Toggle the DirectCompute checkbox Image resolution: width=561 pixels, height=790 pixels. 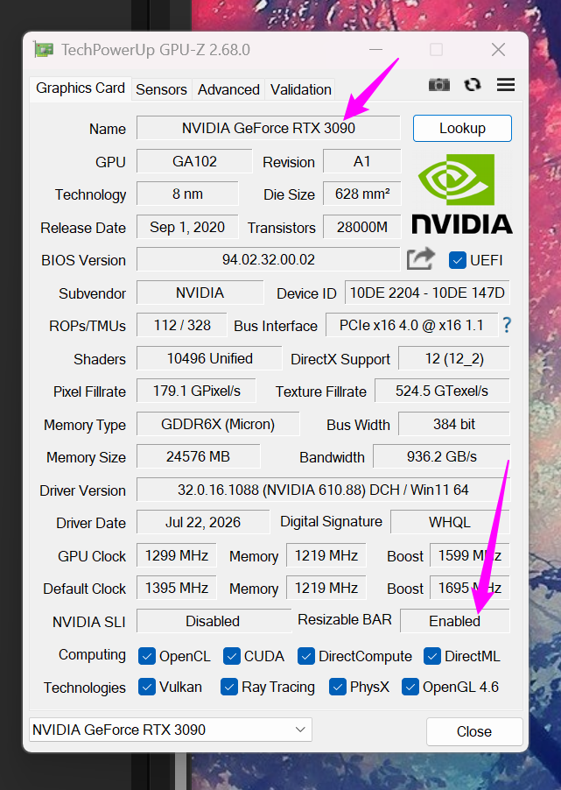(x=306, y=656)
